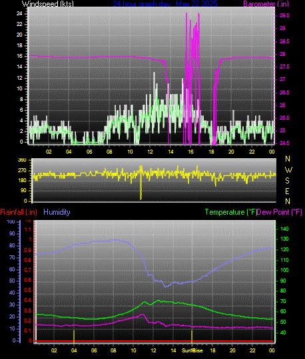Click the 100 temperature axis value
This screenshot has width=305, height=359.
(284, 270)
